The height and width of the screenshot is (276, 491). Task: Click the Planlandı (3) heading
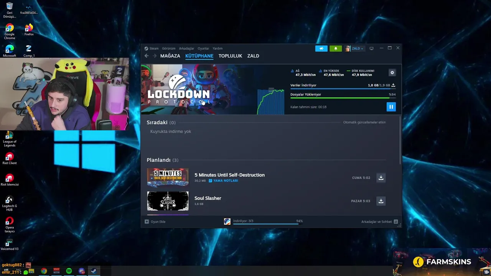[x=162, y=160]
